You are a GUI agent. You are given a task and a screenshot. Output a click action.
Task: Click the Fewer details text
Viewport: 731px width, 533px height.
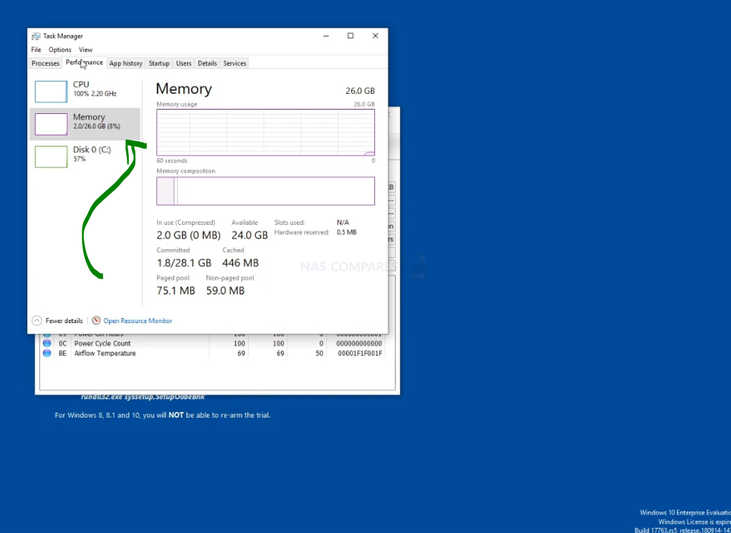point(64,320)
